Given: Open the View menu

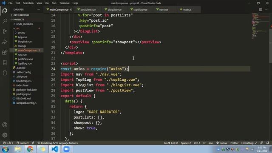Looking at the screenshot, I should click(x=40, y=3).
